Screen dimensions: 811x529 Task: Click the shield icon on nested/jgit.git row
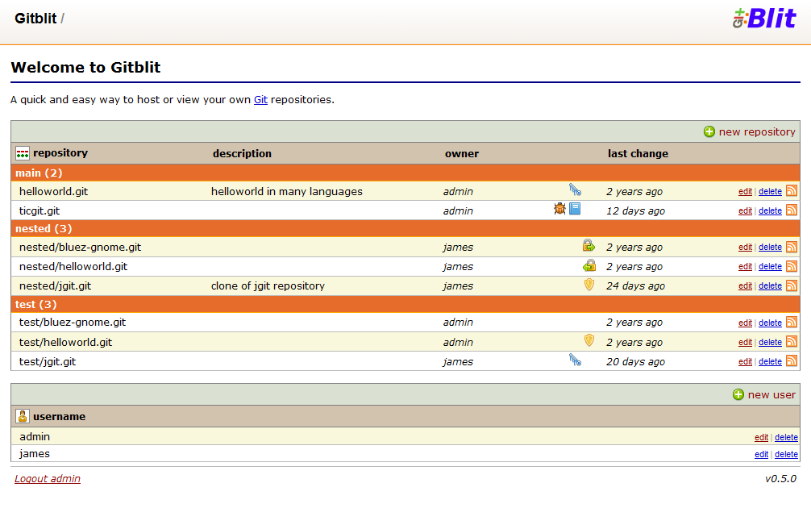(589, 285)
